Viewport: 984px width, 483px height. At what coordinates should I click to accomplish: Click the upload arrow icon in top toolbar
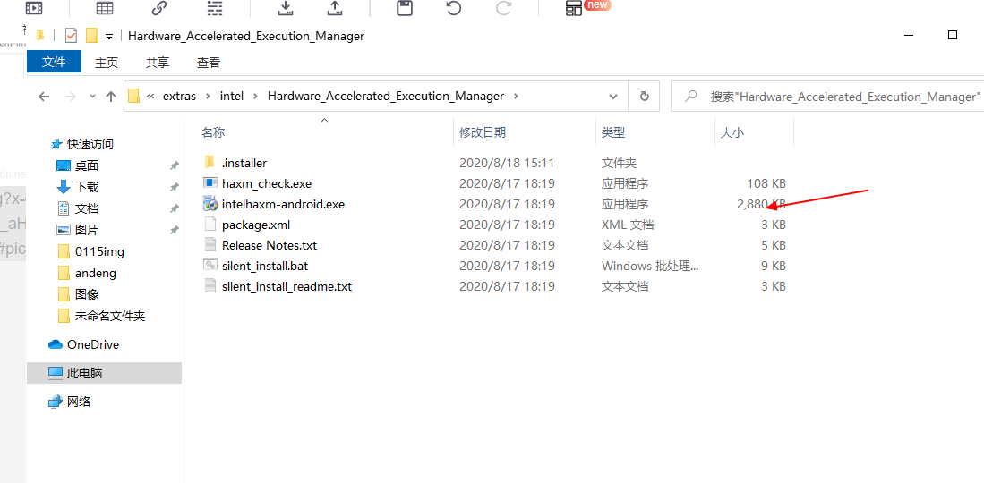coord(335,7)
